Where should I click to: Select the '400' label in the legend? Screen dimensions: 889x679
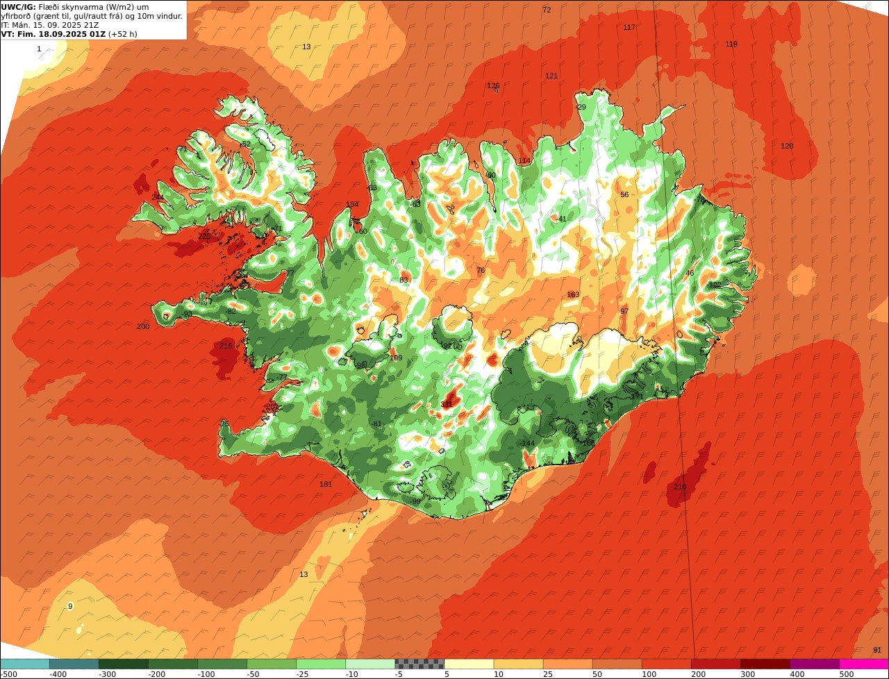click(x=797, y=674)
